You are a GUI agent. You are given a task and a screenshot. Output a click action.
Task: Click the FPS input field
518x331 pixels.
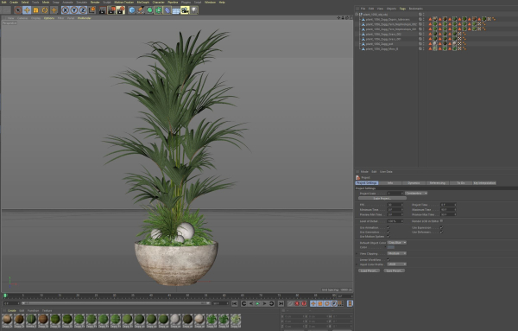click(395, 205)
